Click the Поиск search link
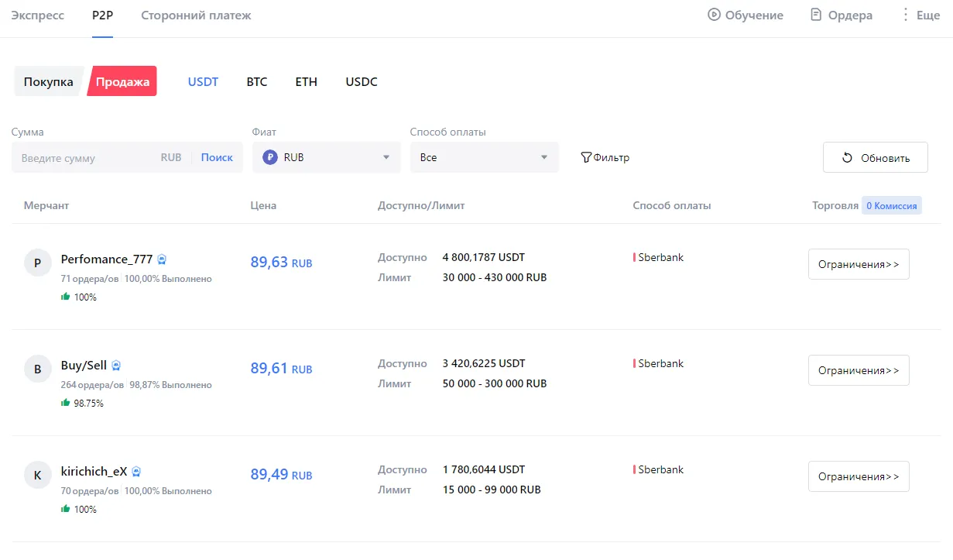The image size is (953, 560). point(217,156)
